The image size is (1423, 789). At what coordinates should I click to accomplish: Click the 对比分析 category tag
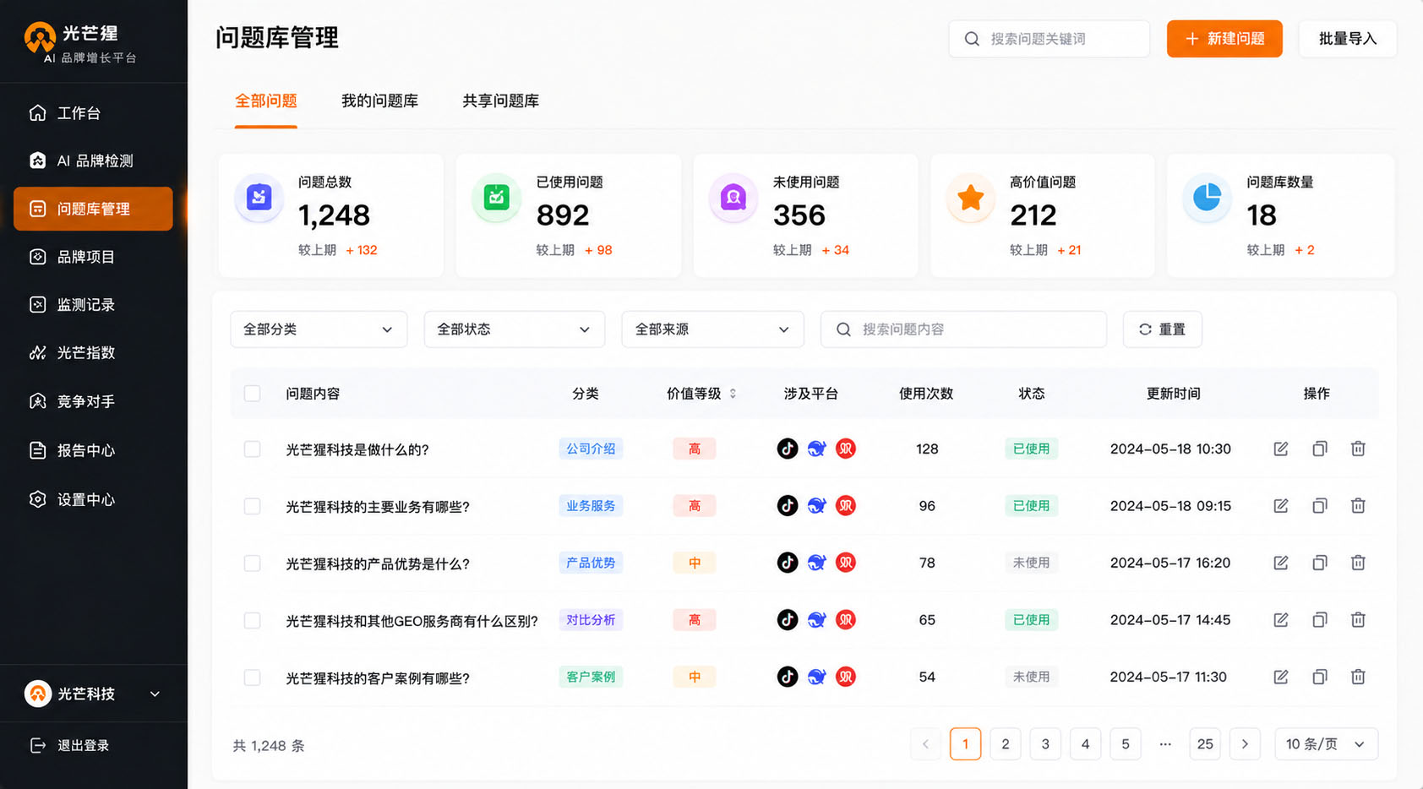tap(591, 619)
